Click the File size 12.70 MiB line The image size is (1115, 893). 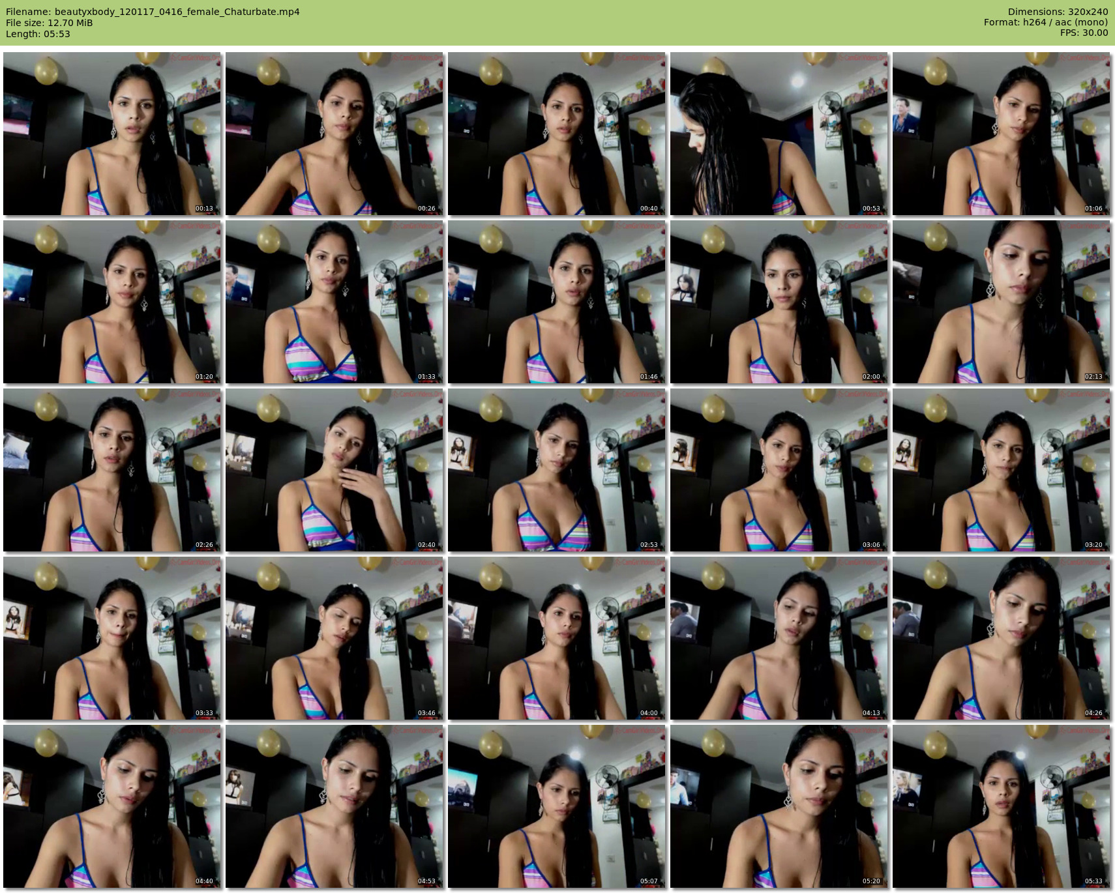click(50, 23)
